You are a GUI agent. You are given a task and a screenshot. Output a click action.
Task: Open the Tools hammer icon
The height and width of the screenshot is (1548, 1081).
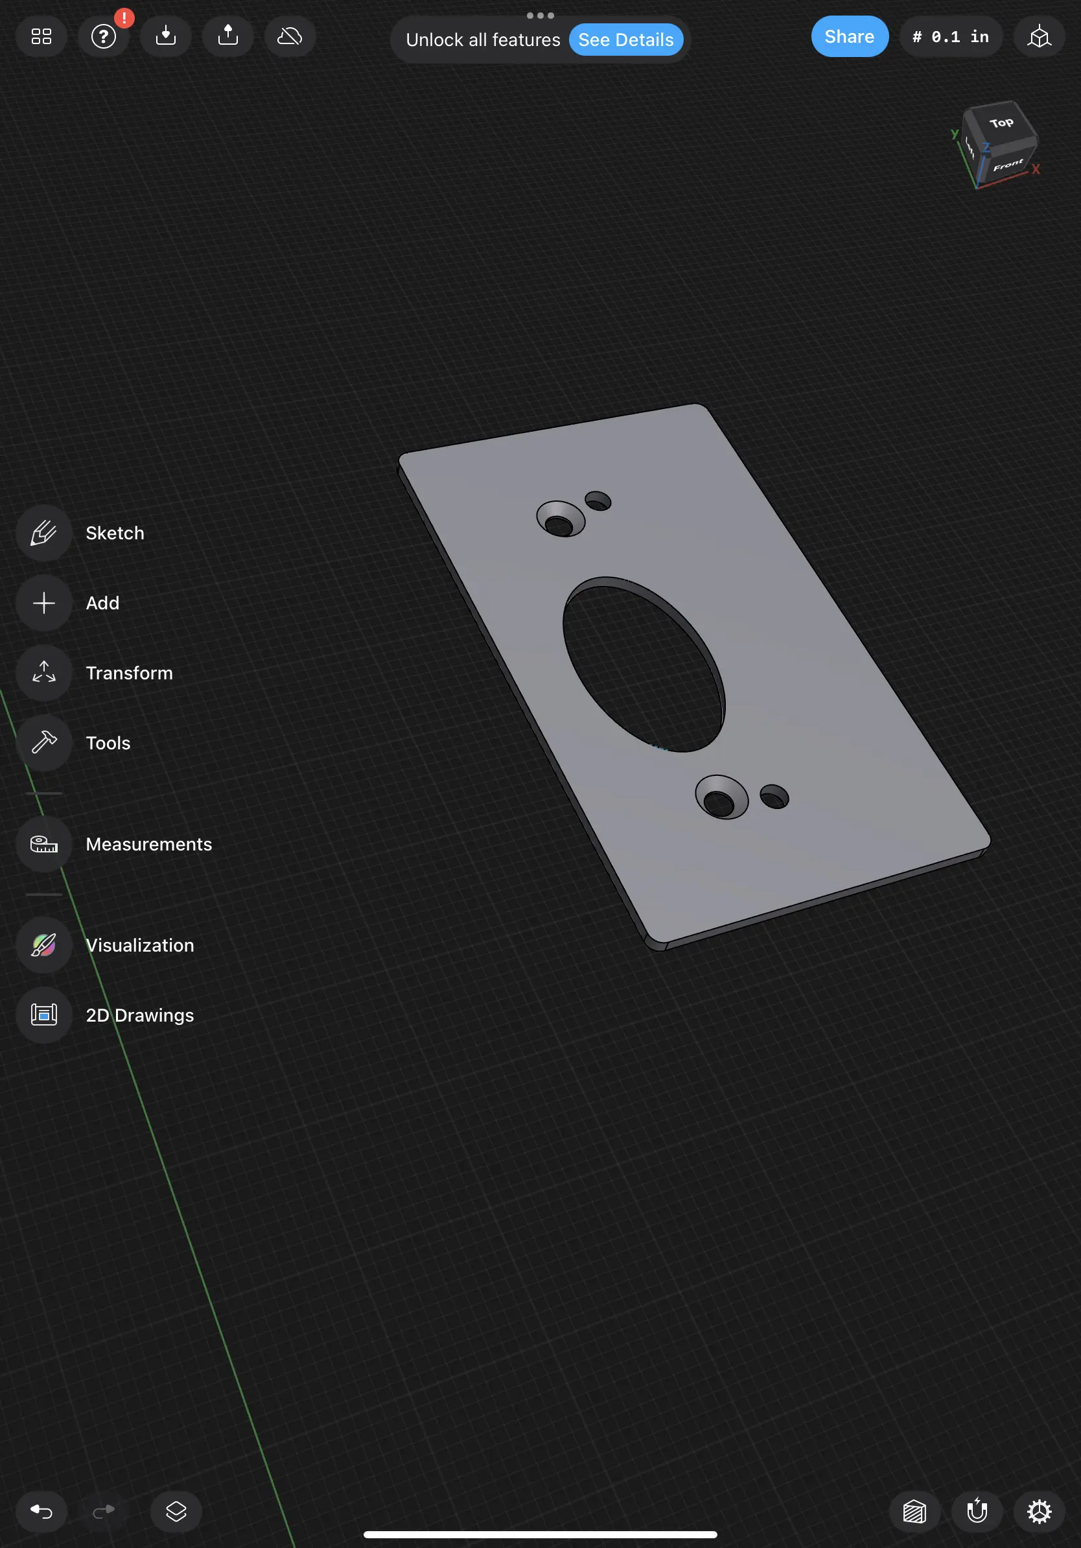tap(44, 743)
